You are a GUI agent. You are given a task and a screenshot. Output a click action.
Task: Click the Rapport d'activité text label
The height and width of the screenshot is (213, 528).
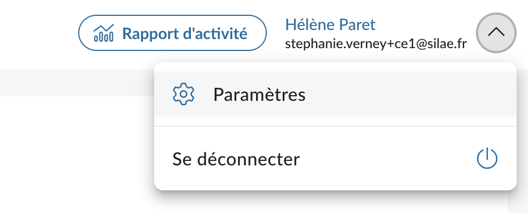coord(185,33)
